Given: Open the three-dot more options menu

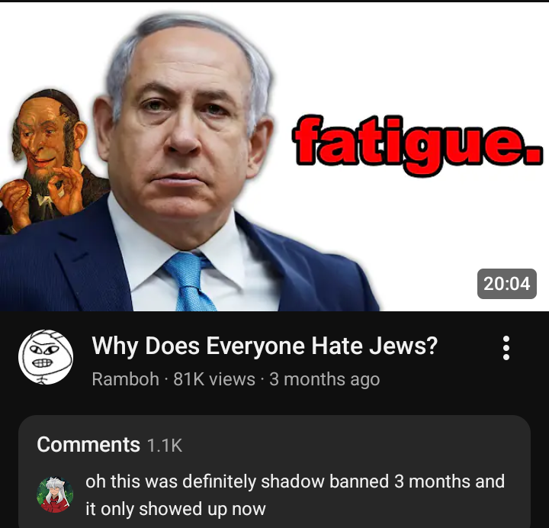Looking at the screenshot, I should [506, 348].
